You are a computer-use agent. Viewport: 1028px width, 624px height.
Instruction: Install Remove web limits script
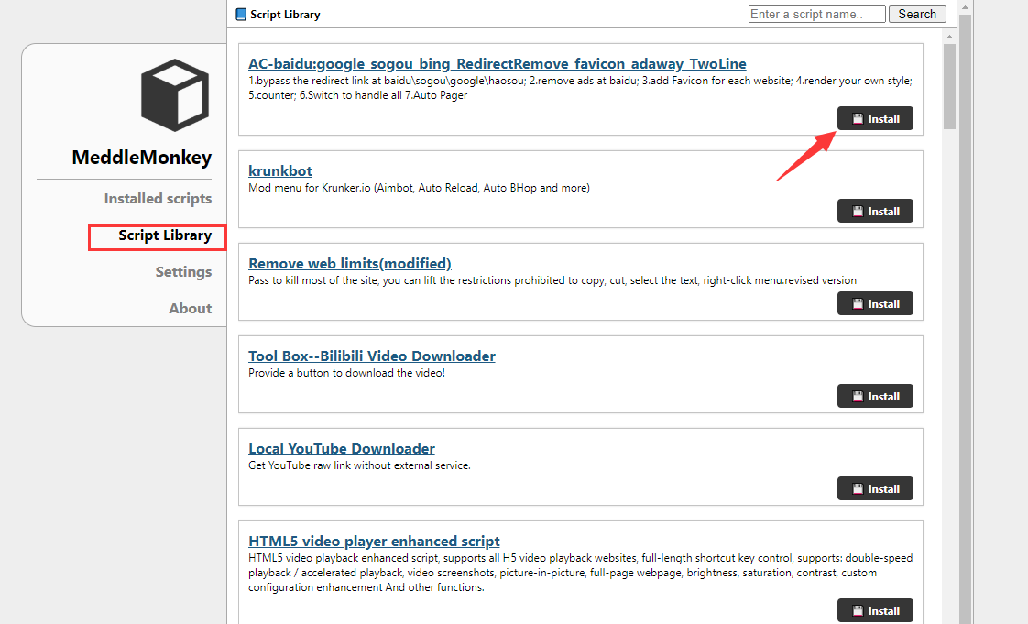[x=875, y=303]
